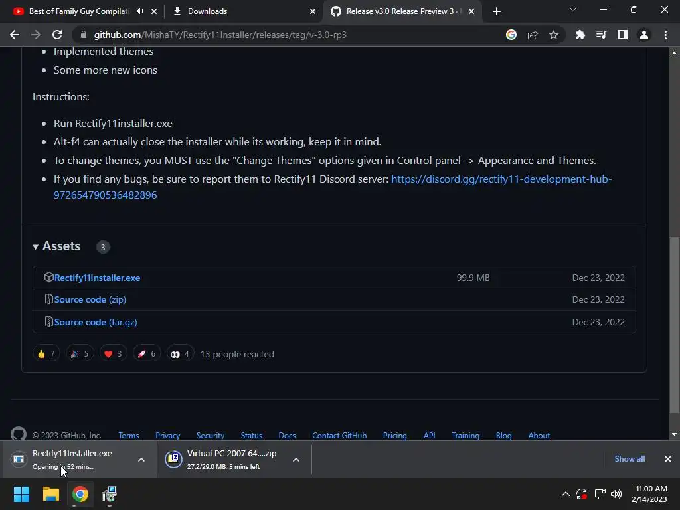Open the tab search dropdown
This screenshot has width=680, height=510.
coord(573,9)
